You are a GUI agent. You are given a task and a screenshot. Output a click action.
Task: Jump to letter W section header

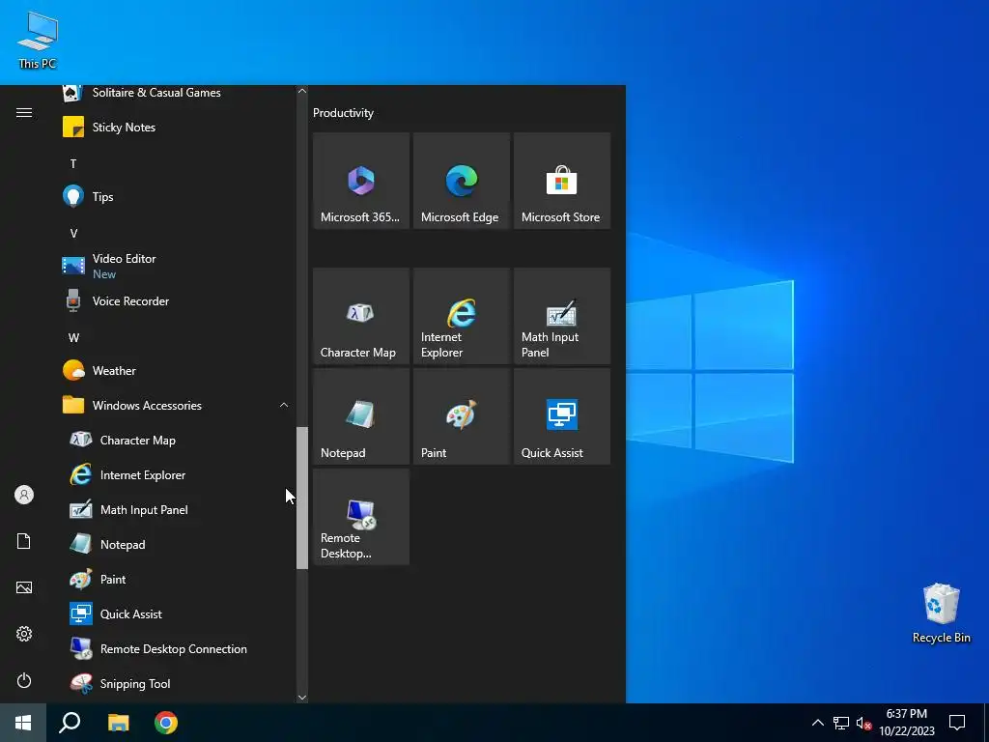click(73, 337)
